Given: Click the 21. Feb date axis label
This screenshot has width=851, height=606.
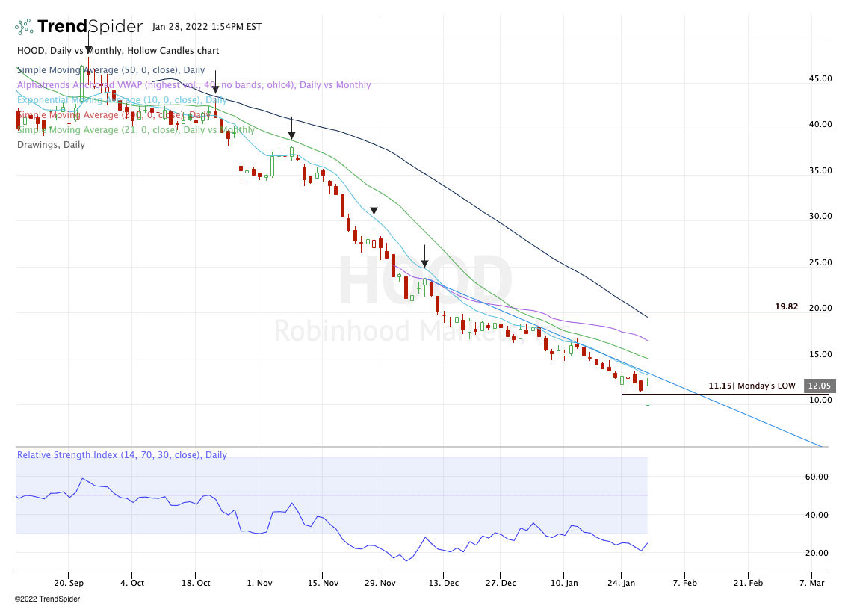Looking at the screenshot, I should tap(748, 583).
